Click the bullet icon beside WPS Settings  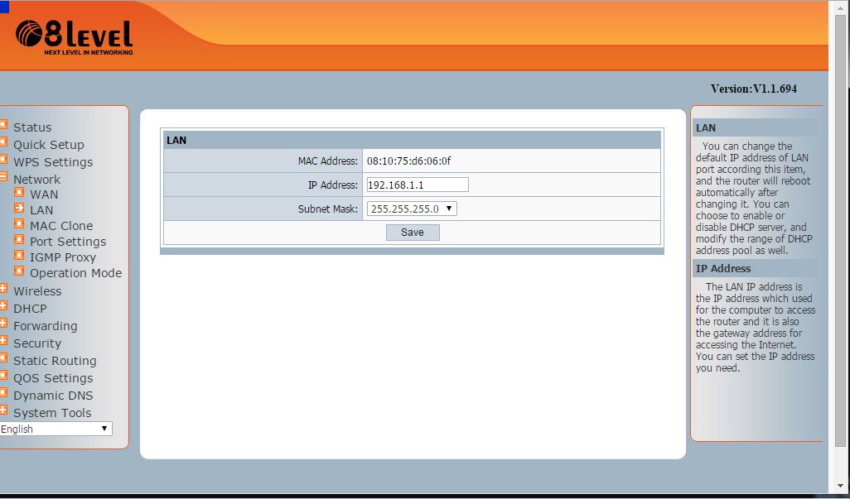click(3, 160)
